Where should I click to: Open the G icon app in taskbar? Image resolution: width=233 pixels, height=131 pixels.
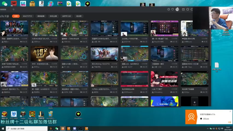[51, 128]
